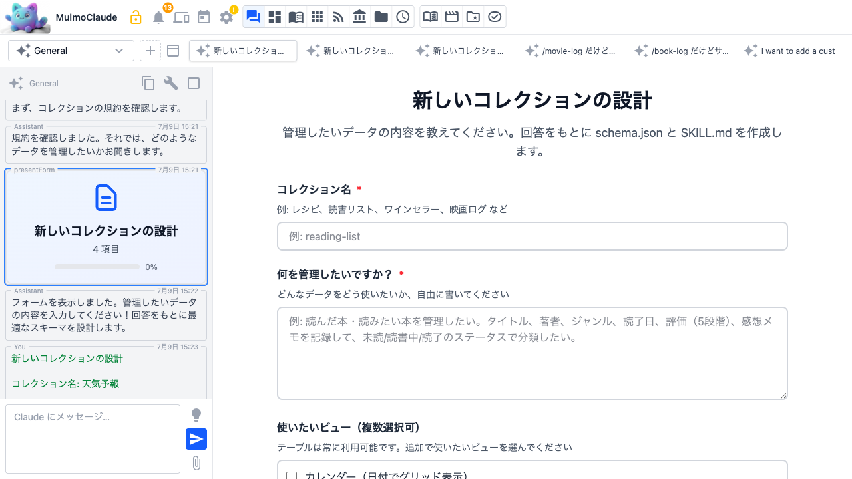Select second 新しいコレクション session tab
Viewport: 852px width, 479px height.
(351, 51)
